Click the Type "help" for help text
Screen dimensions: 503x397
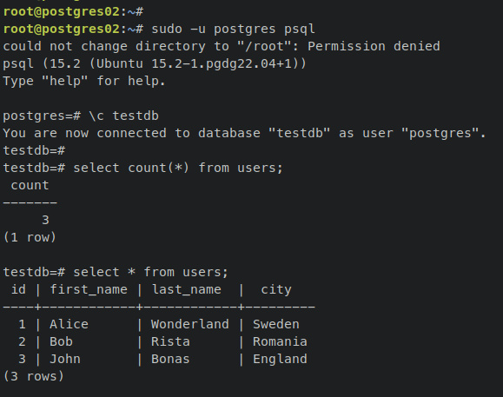[84, 81]
